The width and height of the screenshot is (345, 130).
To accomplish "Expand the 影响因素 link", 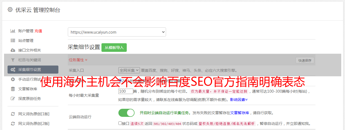I will pyautogui.click(x=239, y=100).
